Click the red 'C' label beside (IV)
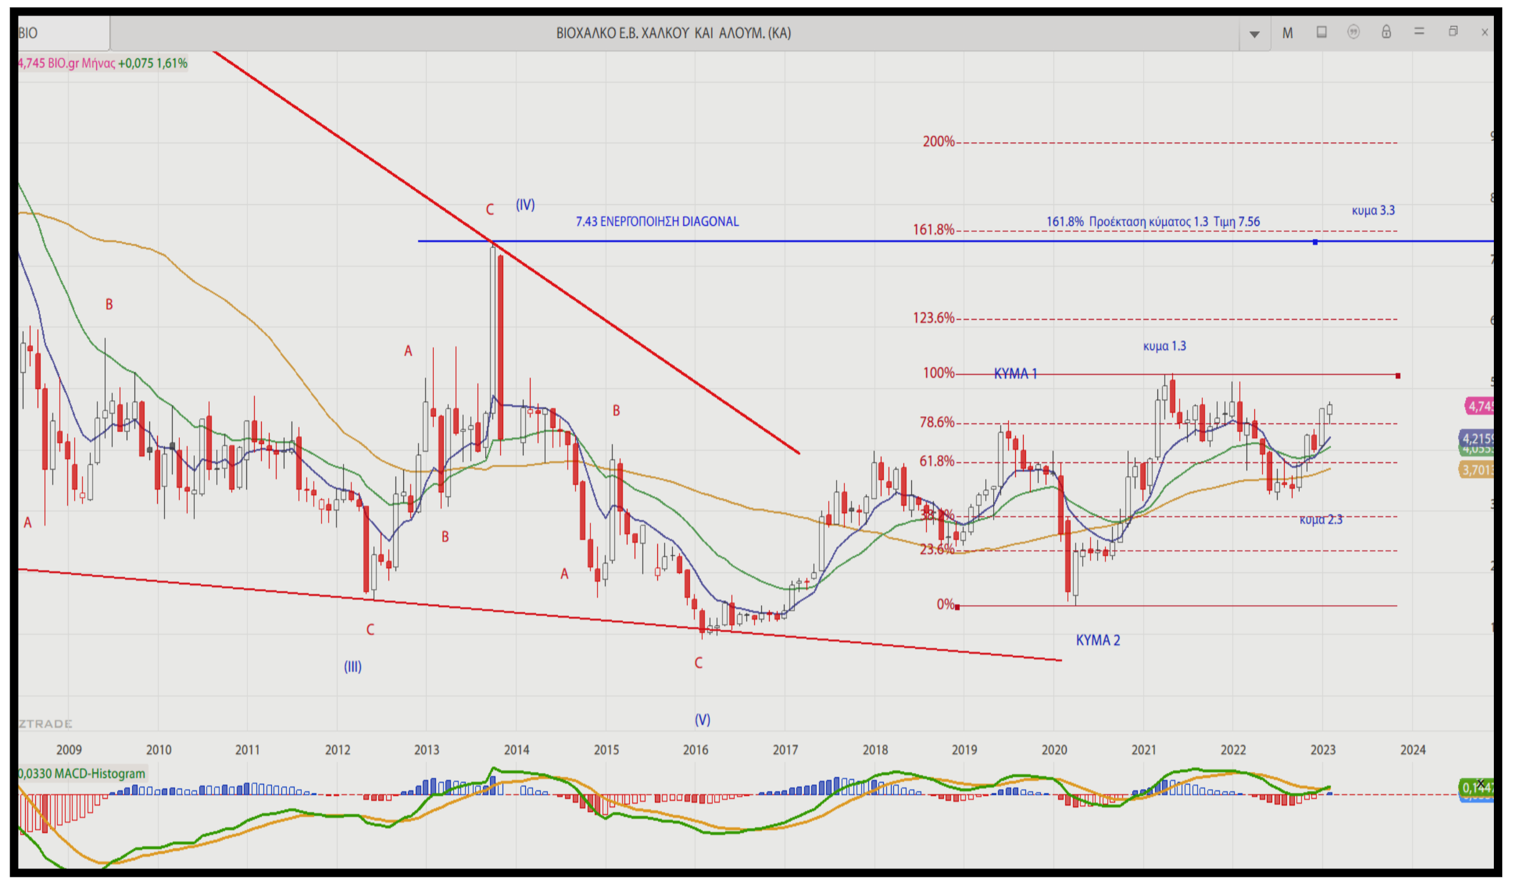 tap(490, 210)
